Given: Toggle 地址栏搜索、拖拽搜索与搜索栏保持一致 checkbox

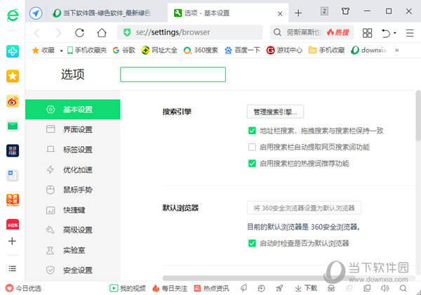Looking at the screenshot, I should pos(252,131).
